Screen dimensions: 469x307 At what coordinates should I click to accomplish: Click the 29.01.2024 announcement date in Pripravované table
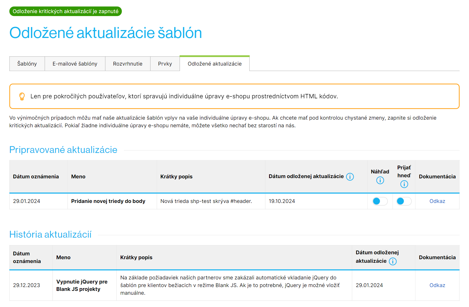tap(27, 201)
